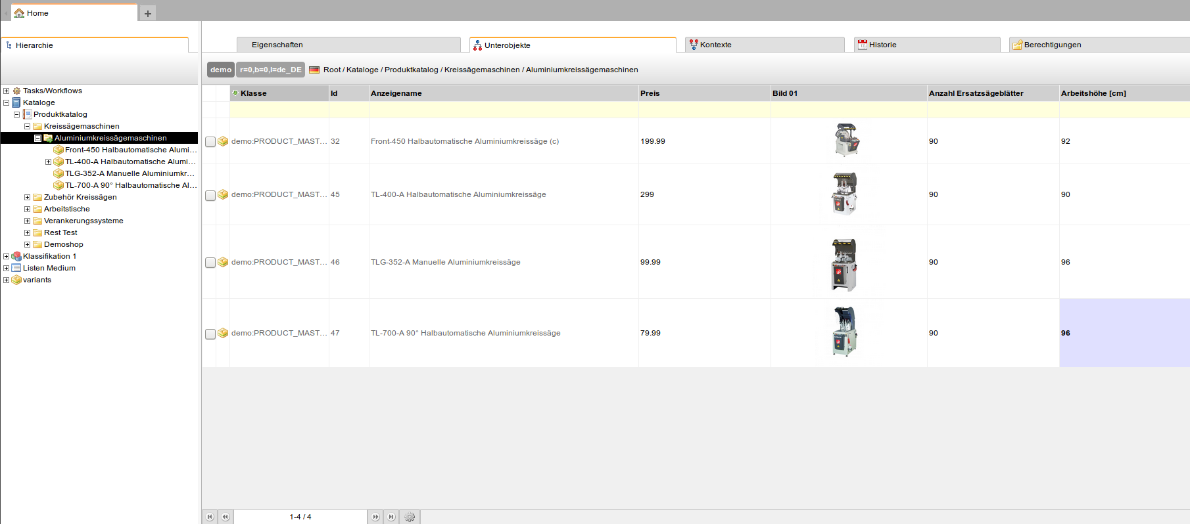Click the Klassifikation 1 cubes icon
1190x524 pixels.
[x=16, y=256]
